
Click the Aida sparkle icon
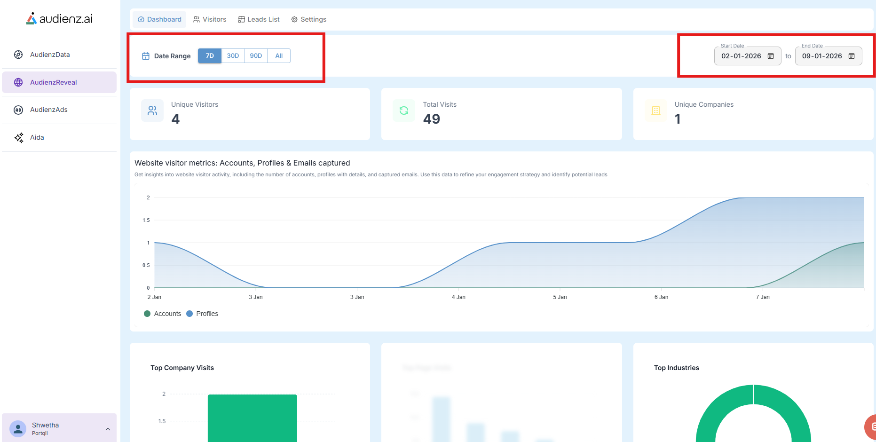pyautogui.click(x=19, y=138)
